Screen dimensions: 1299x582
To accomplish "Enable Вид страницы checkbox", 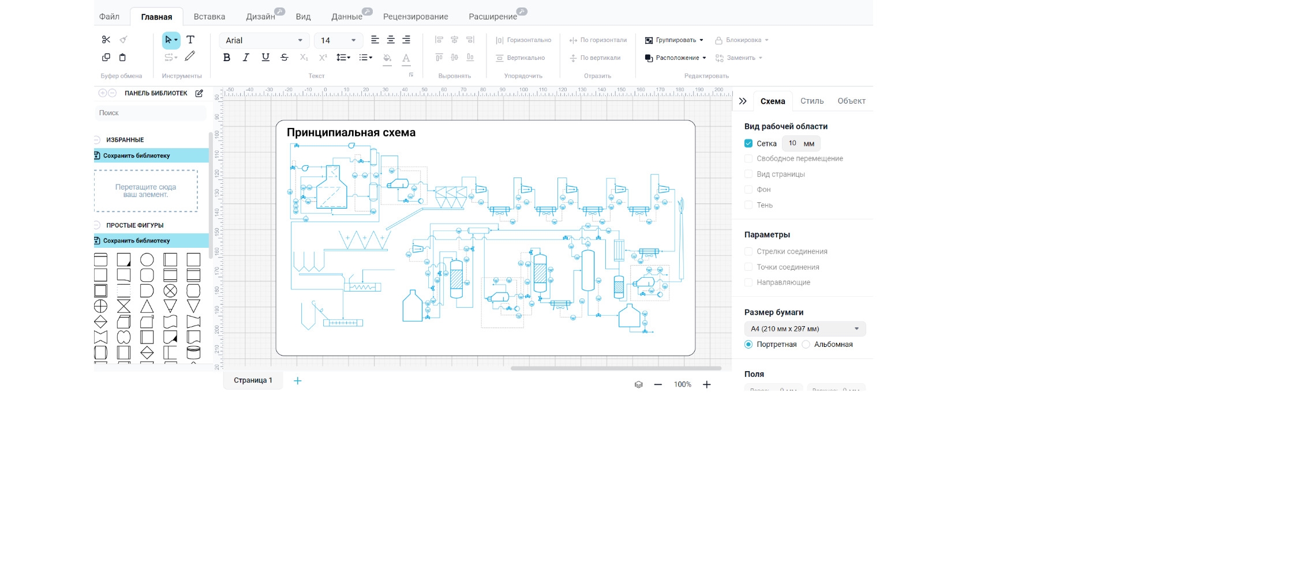I will (748, 174).
